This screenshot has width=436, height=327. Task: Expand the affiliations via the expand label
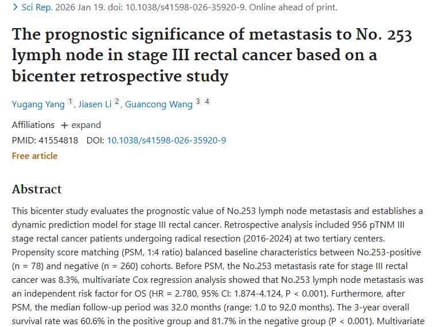click(86, 125)
